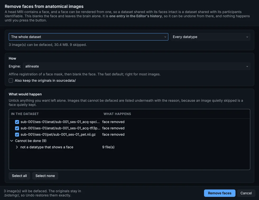Click 'face removed' beside the acq-tfl3p row

tap(113, 128)
